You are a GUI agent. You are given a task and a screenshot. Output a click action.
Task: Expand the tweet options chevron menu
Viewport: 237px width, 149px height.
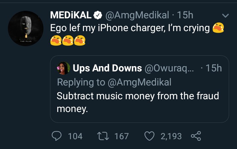[225, 15]
